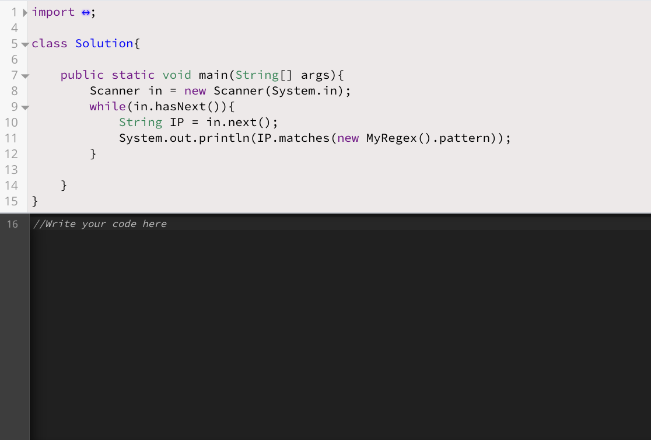Click the main method name on line 7

[x=212, y=75]
